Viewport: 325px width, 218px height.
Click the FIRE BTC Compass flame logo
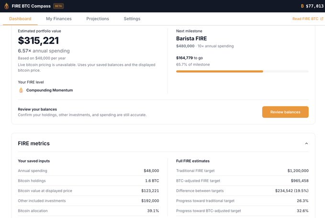pos(7,6)
